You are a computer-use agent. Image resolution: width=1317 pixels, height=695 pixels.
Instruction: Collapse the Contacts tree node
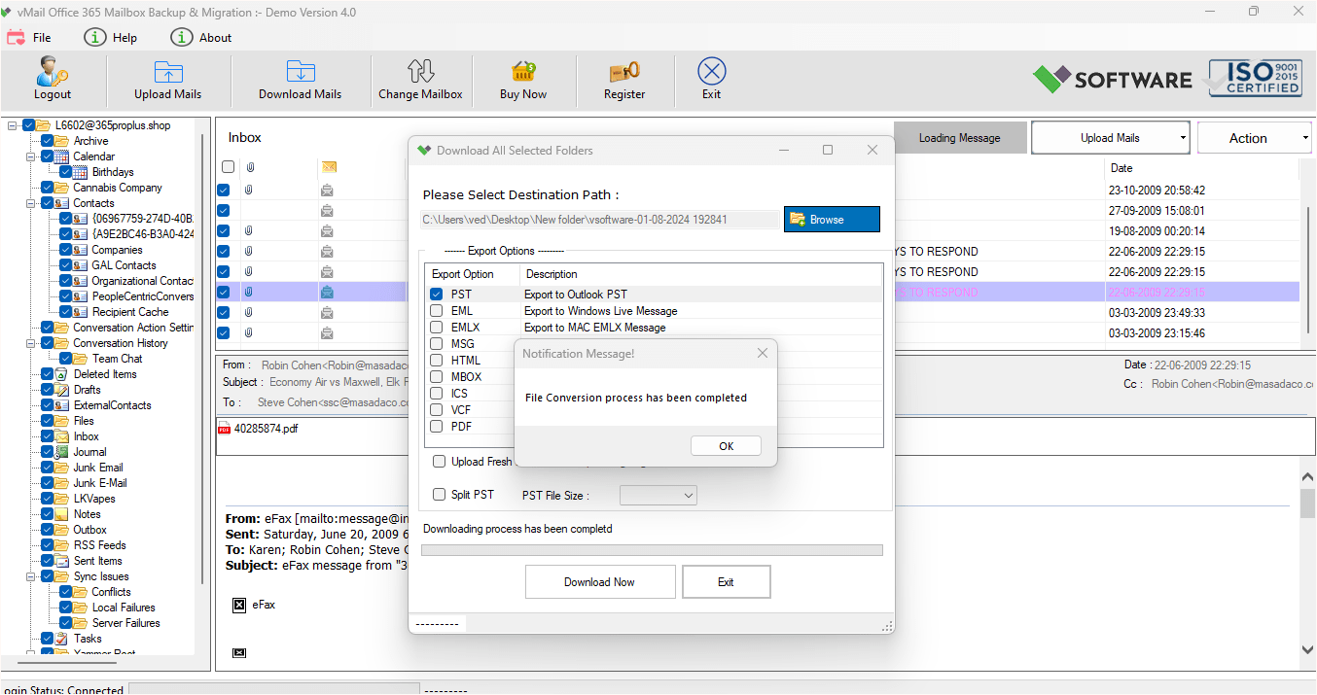(x=30, y=203)
